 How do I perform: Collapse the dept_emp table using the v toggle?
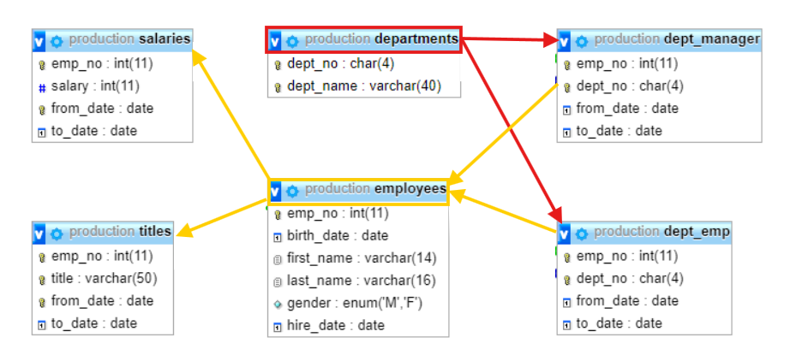click(564, 234)
